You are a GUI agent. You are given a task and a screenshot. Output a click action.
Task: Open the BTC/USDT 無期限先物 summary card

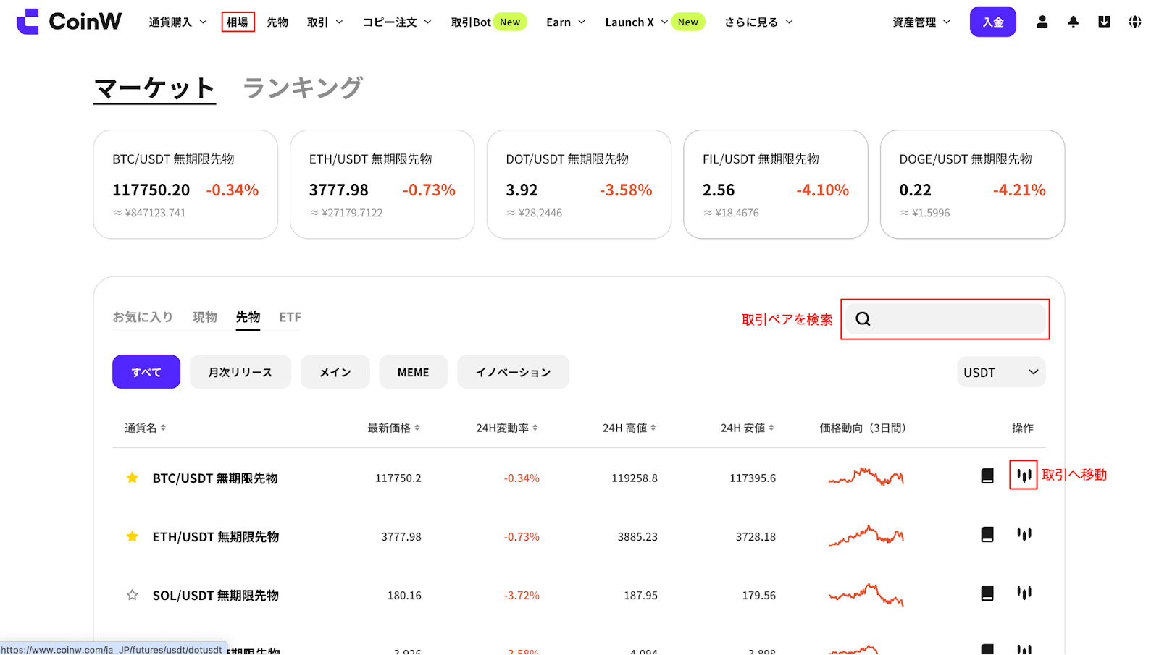click(x=185, y=185)
